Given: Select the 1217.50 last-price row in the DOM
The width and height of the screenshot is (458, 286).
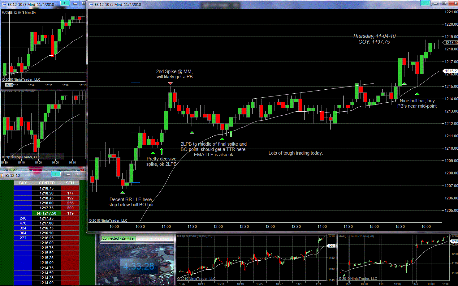Looking at the screenshot, I should 46,213.
